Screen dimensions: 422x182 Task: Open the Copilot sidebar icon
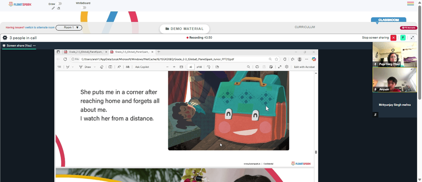click(314, 59)
